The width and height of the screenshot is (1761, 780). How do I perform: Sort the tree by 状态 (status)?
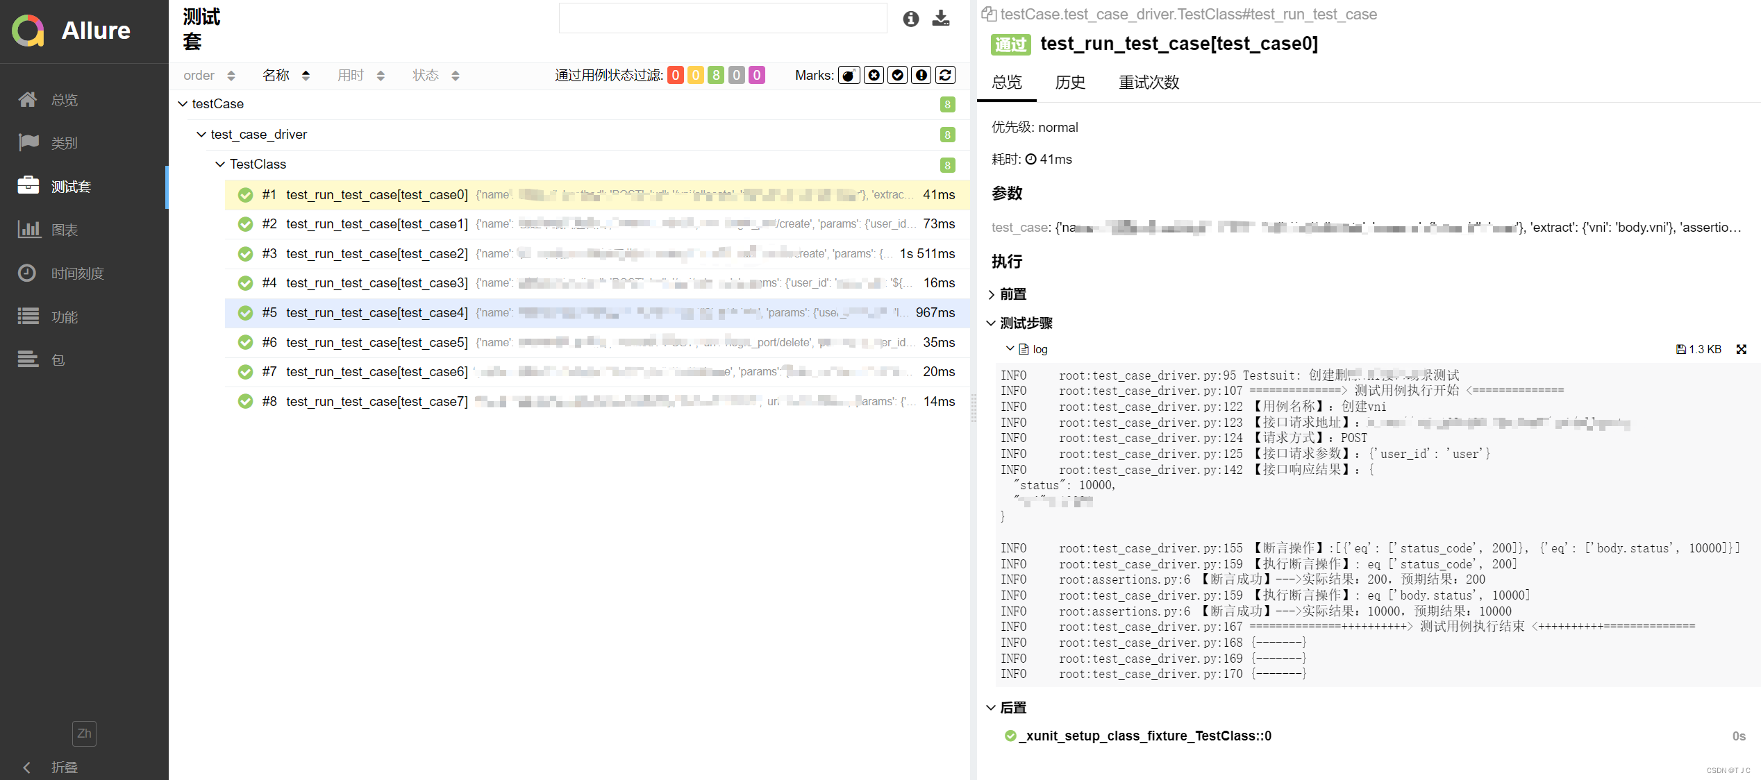click(436, 76)
